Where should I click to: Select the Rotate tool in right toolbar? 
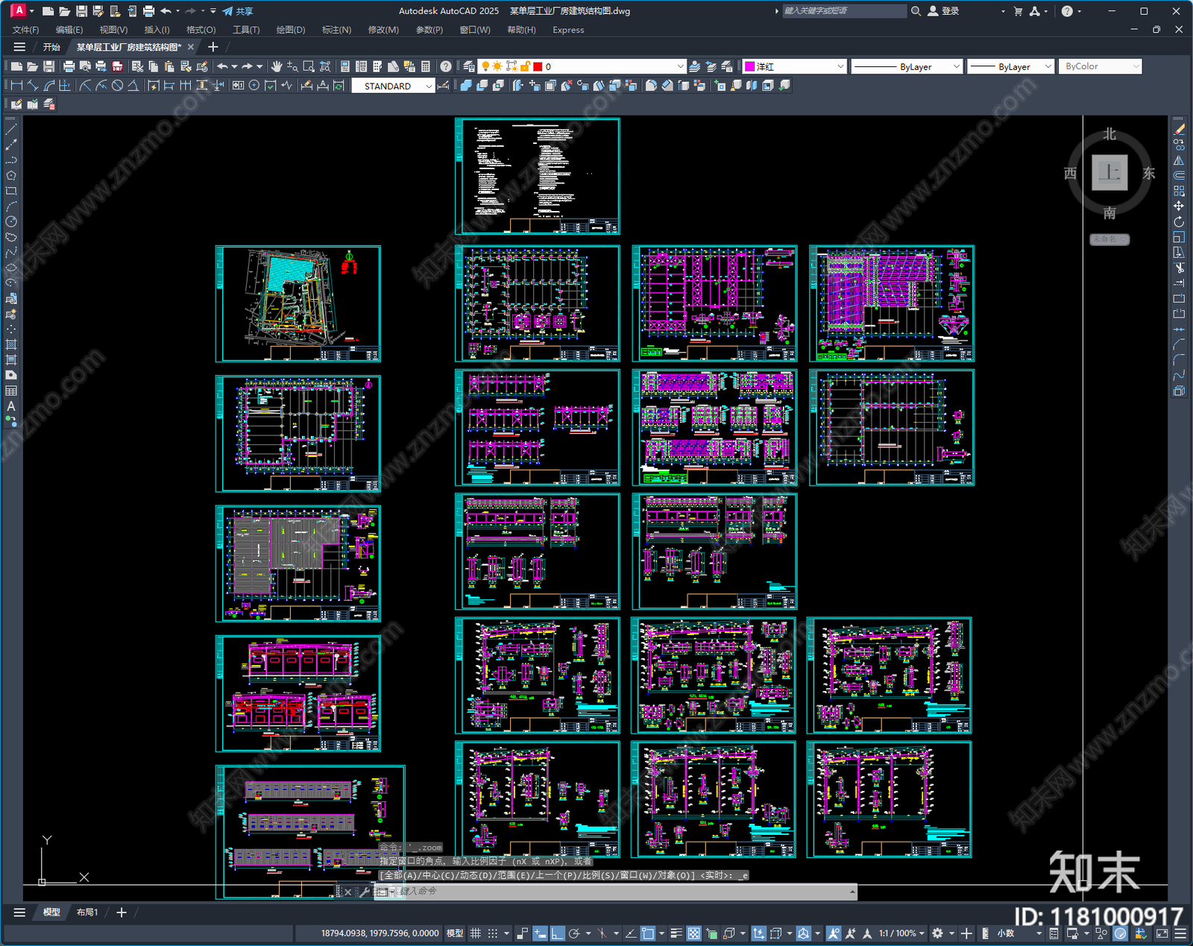coord(1179,221)
